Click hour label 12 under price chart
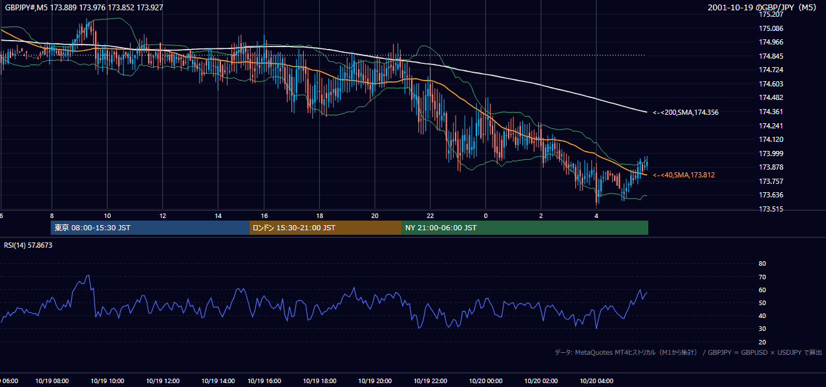Image resolution: width=826 pixels, height=387 pixels. (163, 215)
